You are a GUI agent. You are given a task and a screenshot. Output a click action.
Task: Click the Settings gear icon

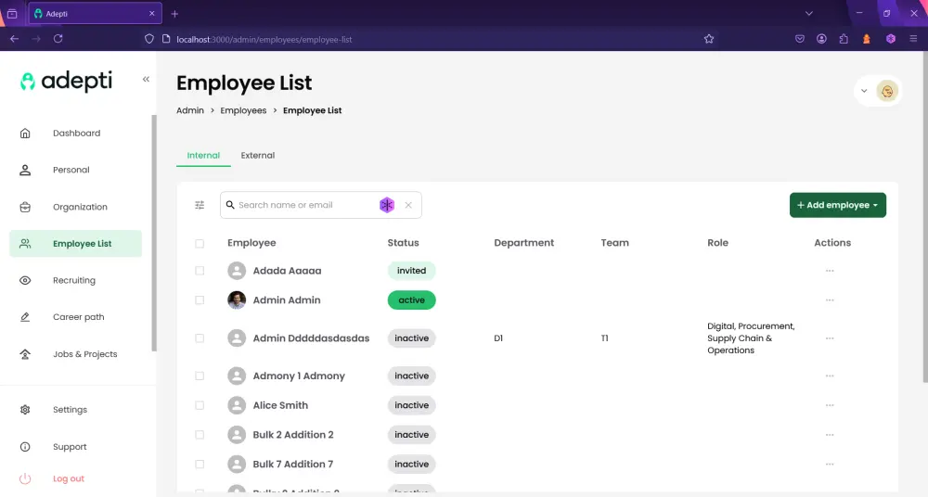[x=25, y=410]
